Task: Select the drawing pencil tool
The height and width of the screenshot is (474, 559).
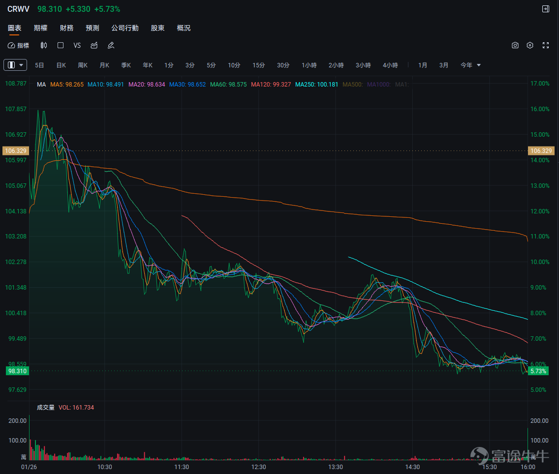Action: coord(111,45)
